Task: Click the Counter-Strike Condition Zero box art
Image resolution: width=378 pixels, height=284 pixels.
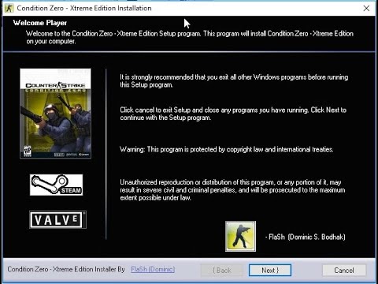Action: (x=55, y=114)
